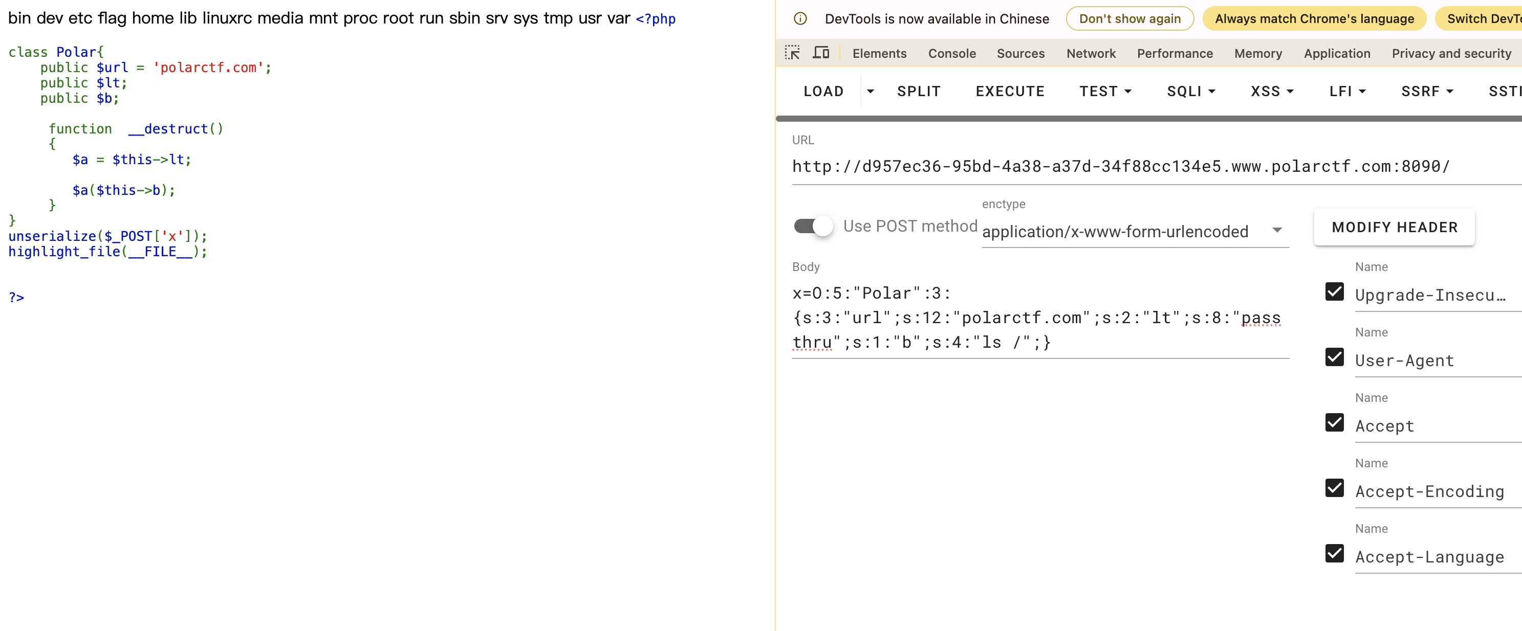The width and height of the screenshot is (1522, 631).
Task: Open the LOAD dropdown arrow
Action: (869, 92)
